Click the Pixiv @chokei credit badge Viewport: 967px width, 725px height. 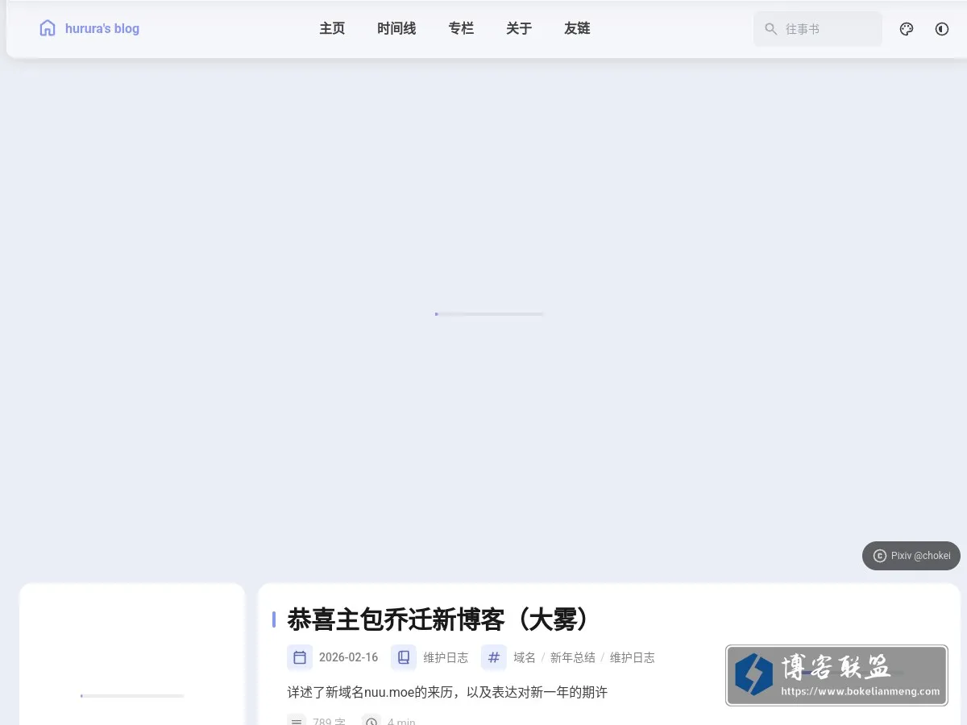pos(911,556)
